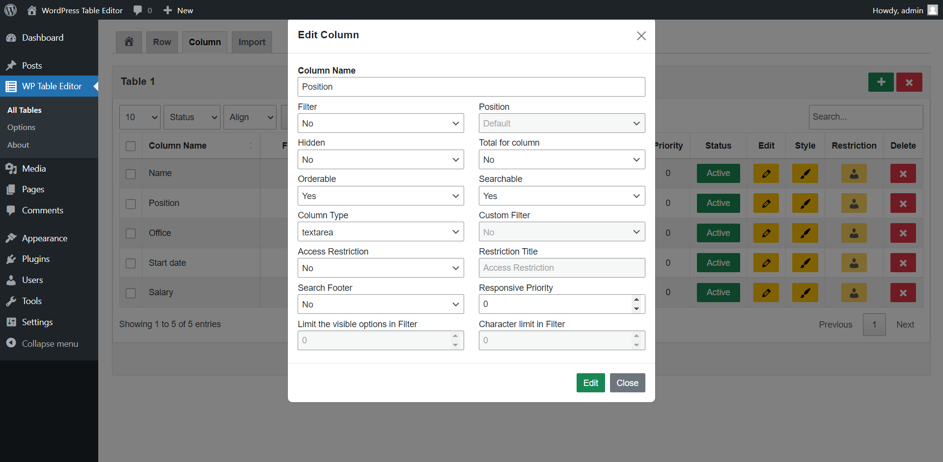Viewport: 943px width, 462px height.
Task: Open the Searchable dropdown
Action: [x=562, y=196]
